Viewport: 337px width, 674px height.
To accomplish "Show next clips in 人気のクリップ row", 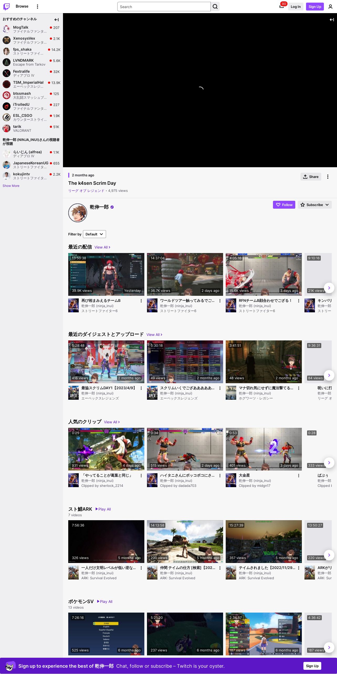I will [x=329, y=463].
